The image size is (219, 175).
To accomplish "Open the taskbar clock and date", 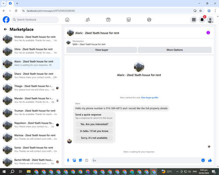I will click(204, 171).
